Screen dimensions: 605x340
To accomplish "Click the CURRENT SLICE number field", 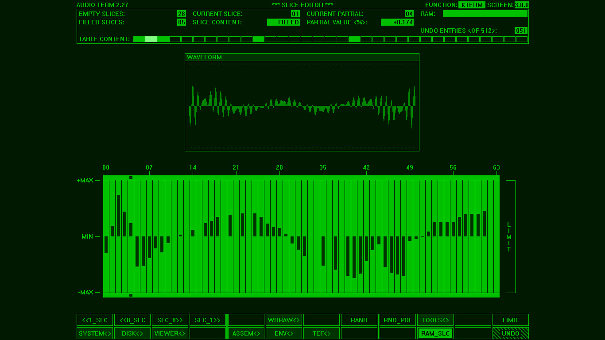I will coord(296,14).
